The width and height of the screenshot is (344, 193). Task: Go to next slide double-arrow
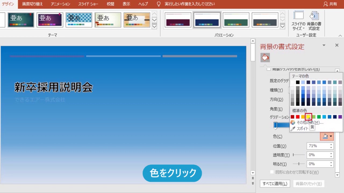click(x=253, y=183)
